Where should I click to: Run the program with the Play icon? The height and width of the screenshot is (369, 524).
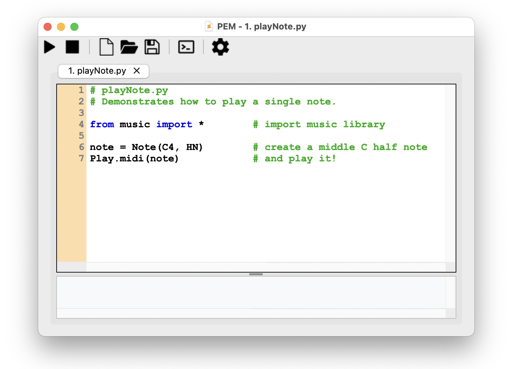click(50, 47)
